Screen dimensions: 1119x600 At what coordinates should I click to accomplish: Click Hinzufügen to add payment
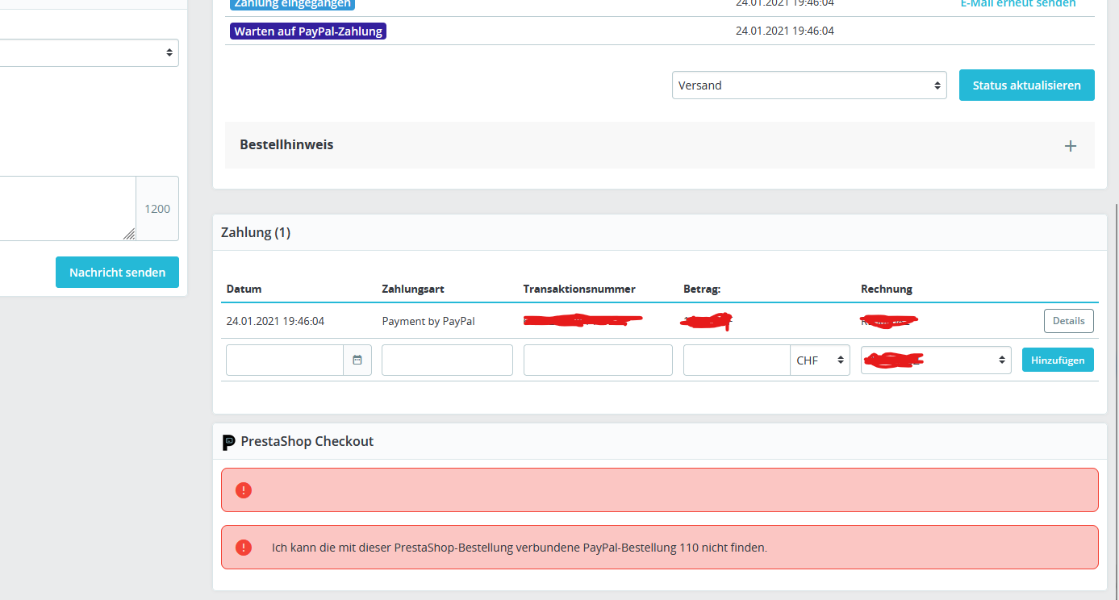[x=1058, y=360]
